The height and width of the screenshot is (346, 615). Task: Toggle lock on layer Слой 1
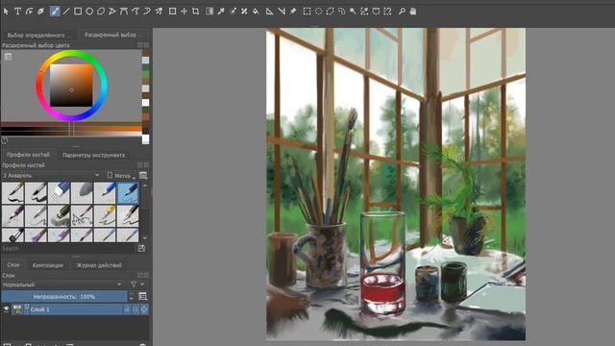coord(127,309)
